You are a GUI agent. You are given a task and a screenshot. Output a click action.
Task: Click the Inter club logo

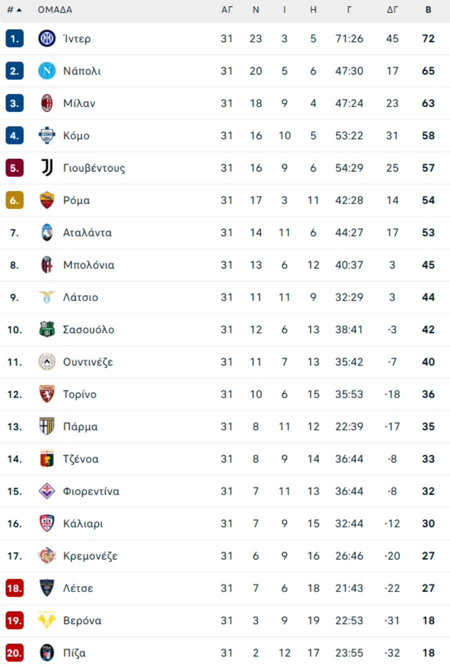pos(47,38)
